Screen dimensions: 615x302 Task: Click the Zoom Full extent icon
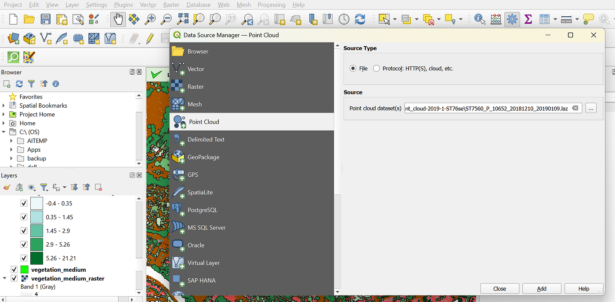click(183, 19)
